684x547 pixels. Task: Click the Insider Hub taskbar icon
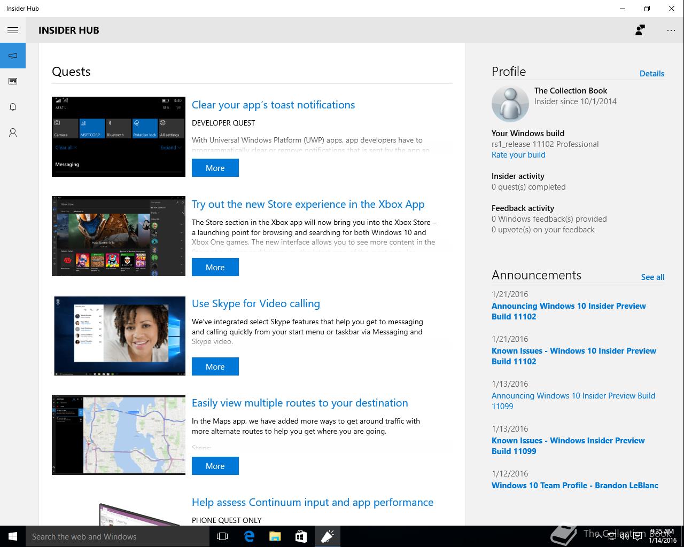[327, 536]
